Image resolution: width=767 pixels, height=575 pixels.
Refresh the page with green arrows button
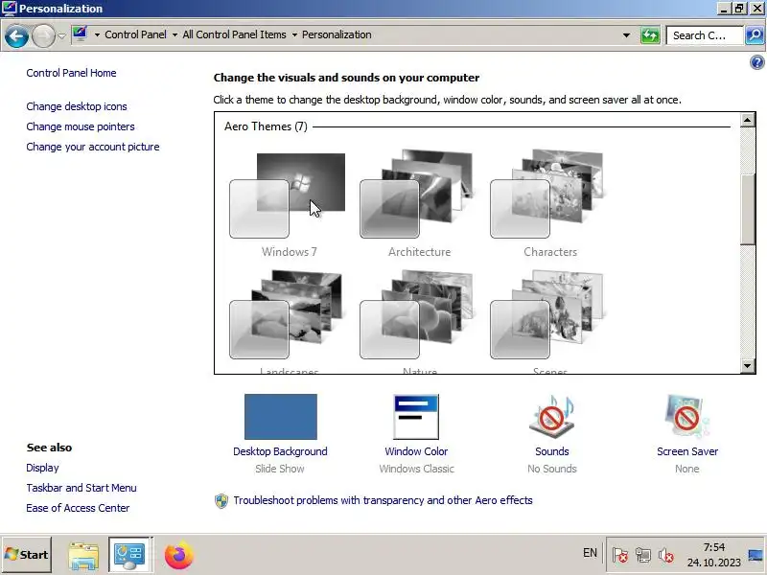tap(650, 35)
